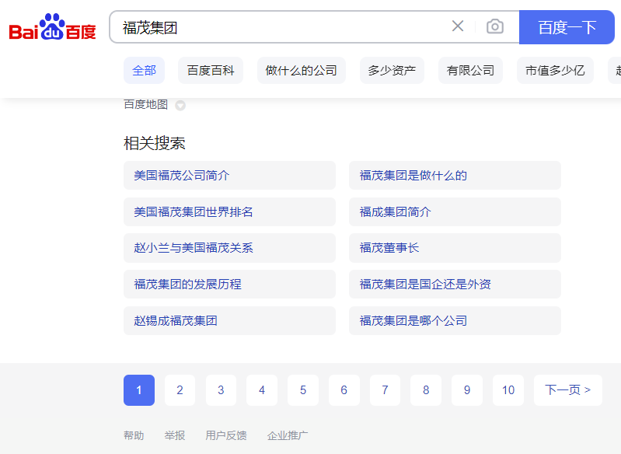
Task: Open related search 福茂集团是做什么的
Action: tap(455, 175)
